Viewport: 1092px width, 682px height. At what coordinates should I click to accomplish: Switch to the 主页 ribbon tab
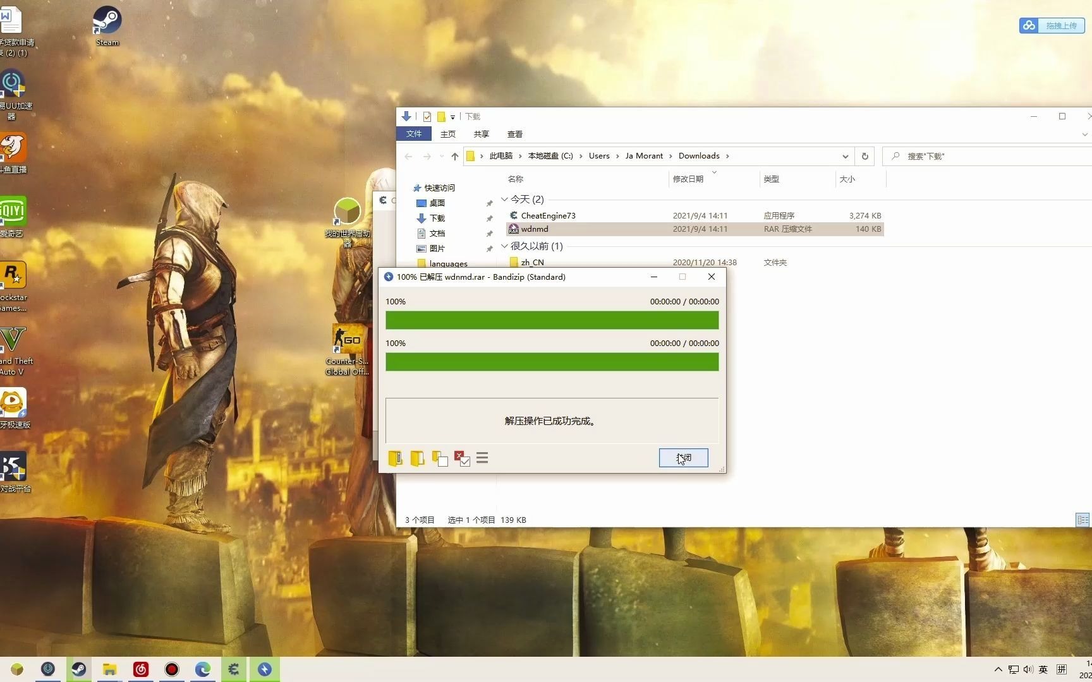448,134
